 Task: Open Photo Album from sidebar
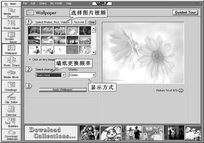tap(12, 25)
